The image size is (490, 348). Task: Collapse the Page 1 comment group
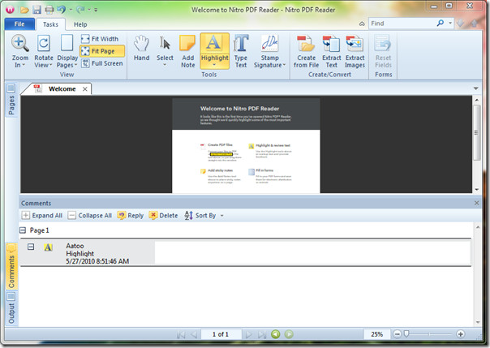pyautogui.click(x=23, y=230)
